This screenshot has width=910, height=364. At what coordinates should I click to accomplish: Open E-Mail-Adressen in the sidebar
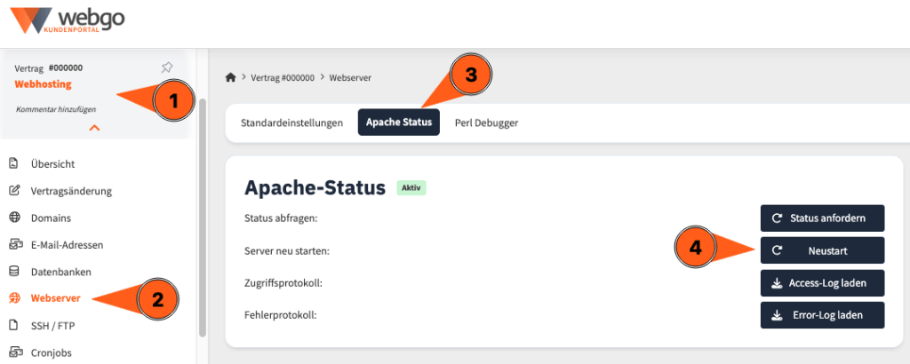pyautogui.click(x=68, y=245)
